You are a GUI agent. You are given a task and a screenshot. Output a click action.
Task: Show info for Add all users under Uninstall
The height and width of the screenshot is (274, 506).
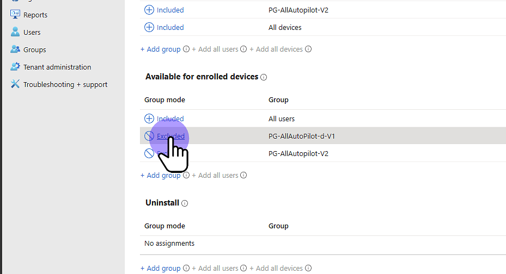pos(243,268)
